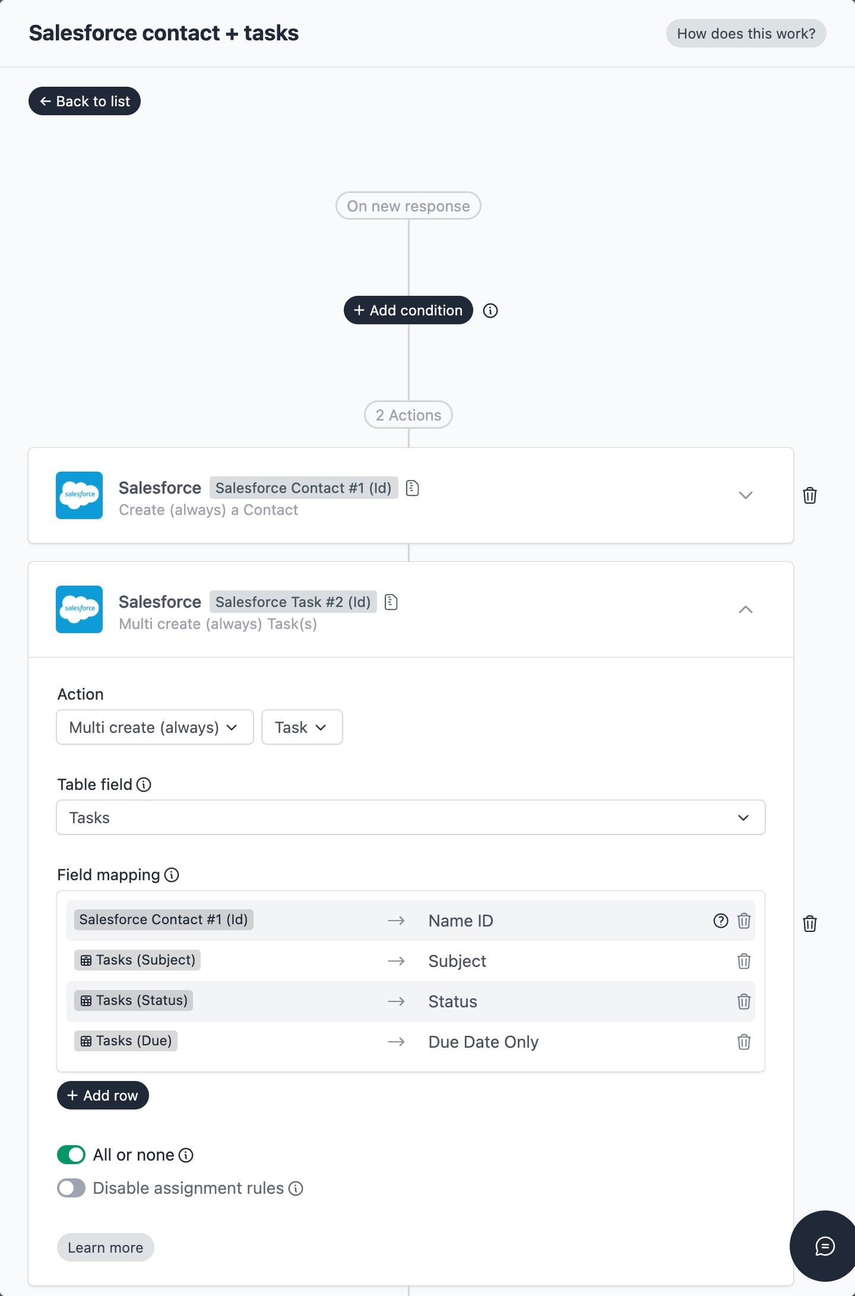Delete the Salesforce Task #2 action
Viewport: 855px width, 1296px height.
click(810, 924)
